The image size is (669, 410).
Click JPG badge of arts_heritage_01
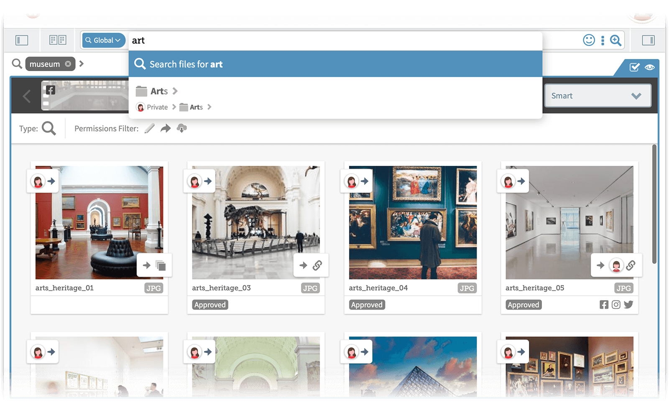coord(153,288)
